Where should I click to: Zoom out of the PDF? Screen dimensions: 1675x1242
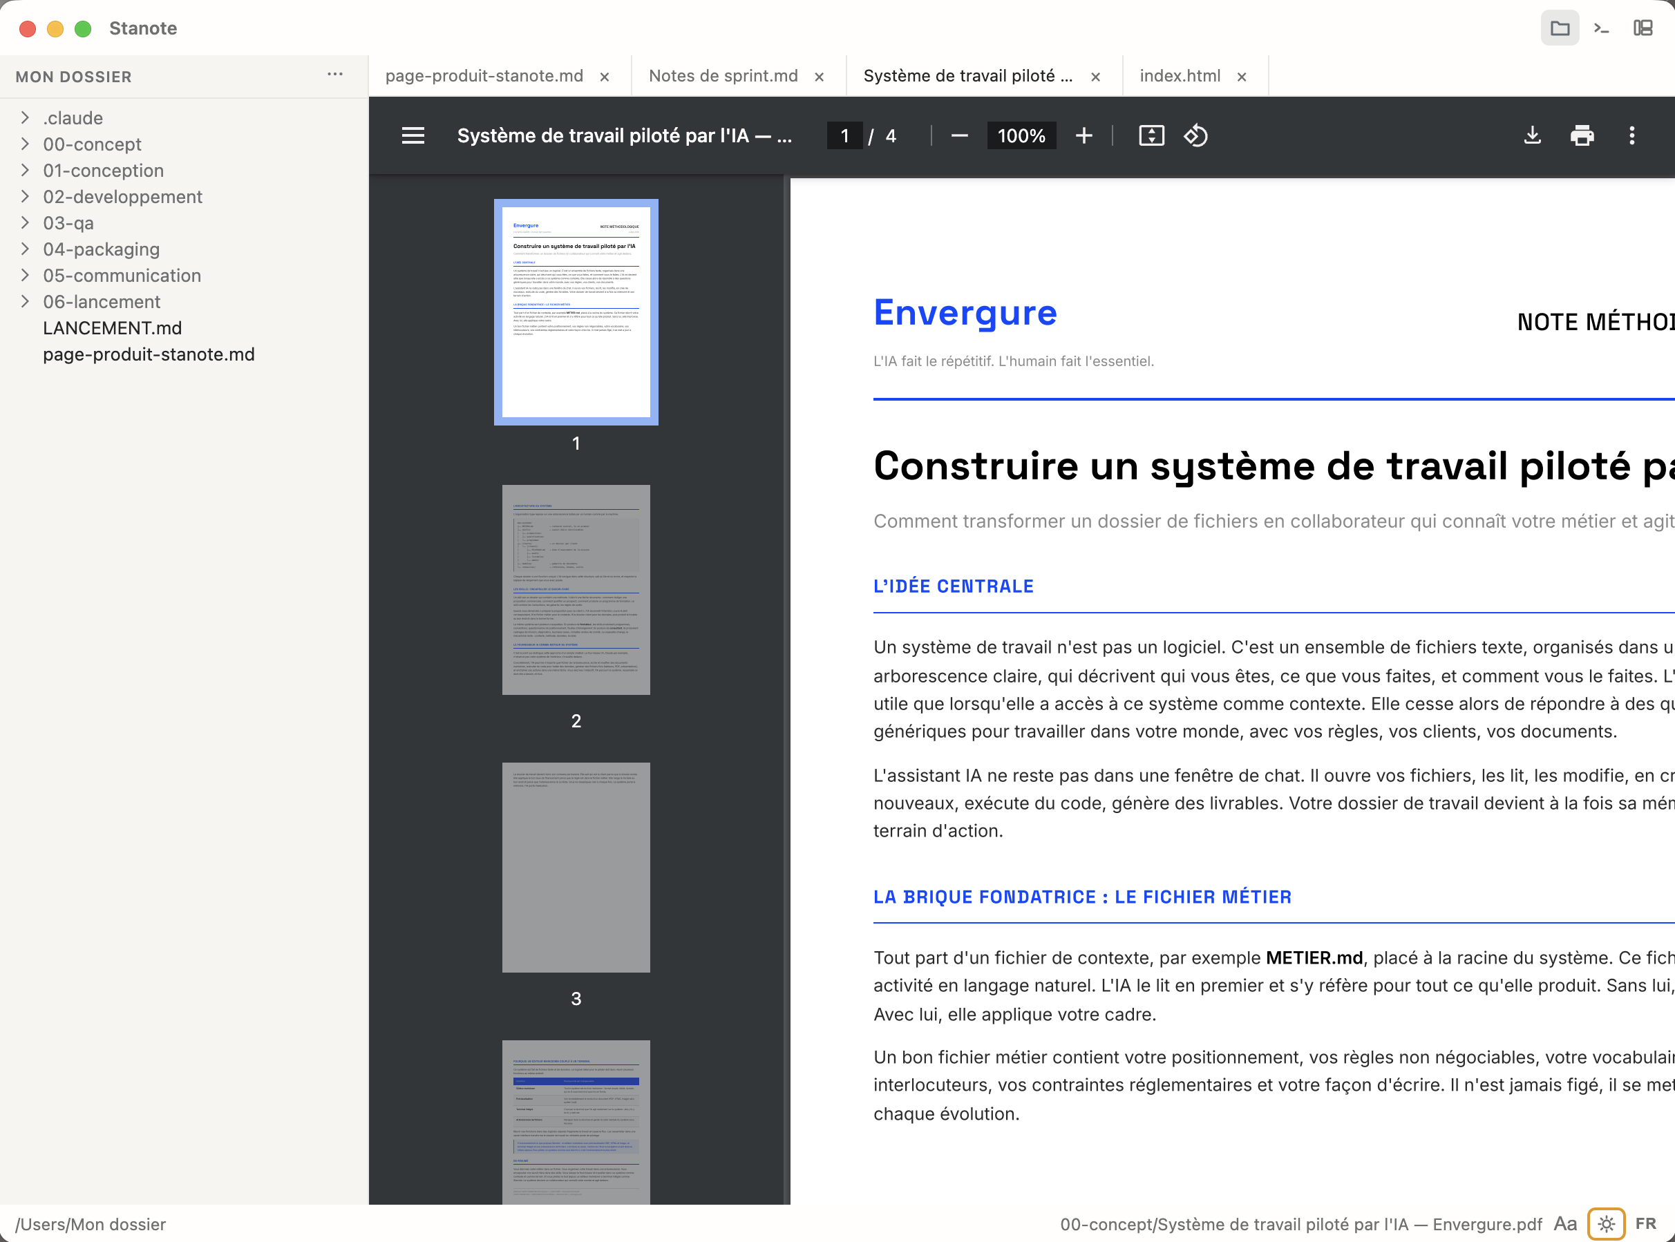click(959, 136)
